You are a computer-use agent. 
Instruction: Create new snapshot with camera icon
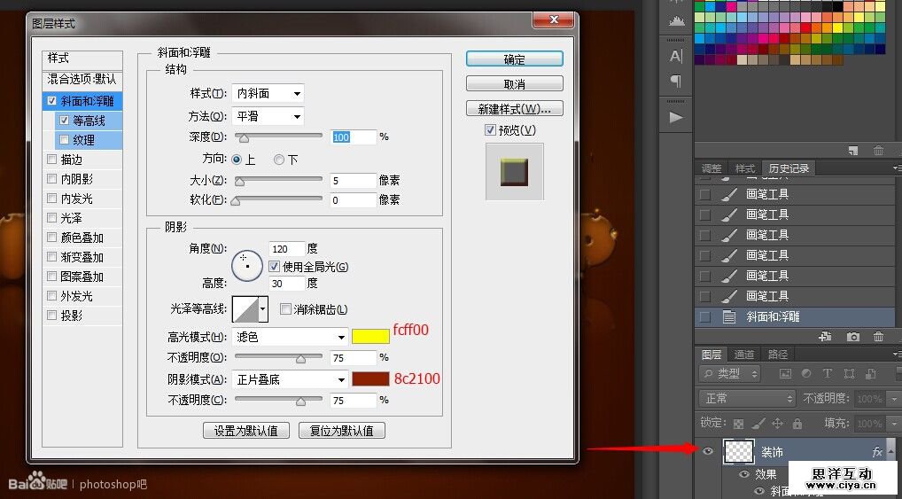[x=852, y=337]
